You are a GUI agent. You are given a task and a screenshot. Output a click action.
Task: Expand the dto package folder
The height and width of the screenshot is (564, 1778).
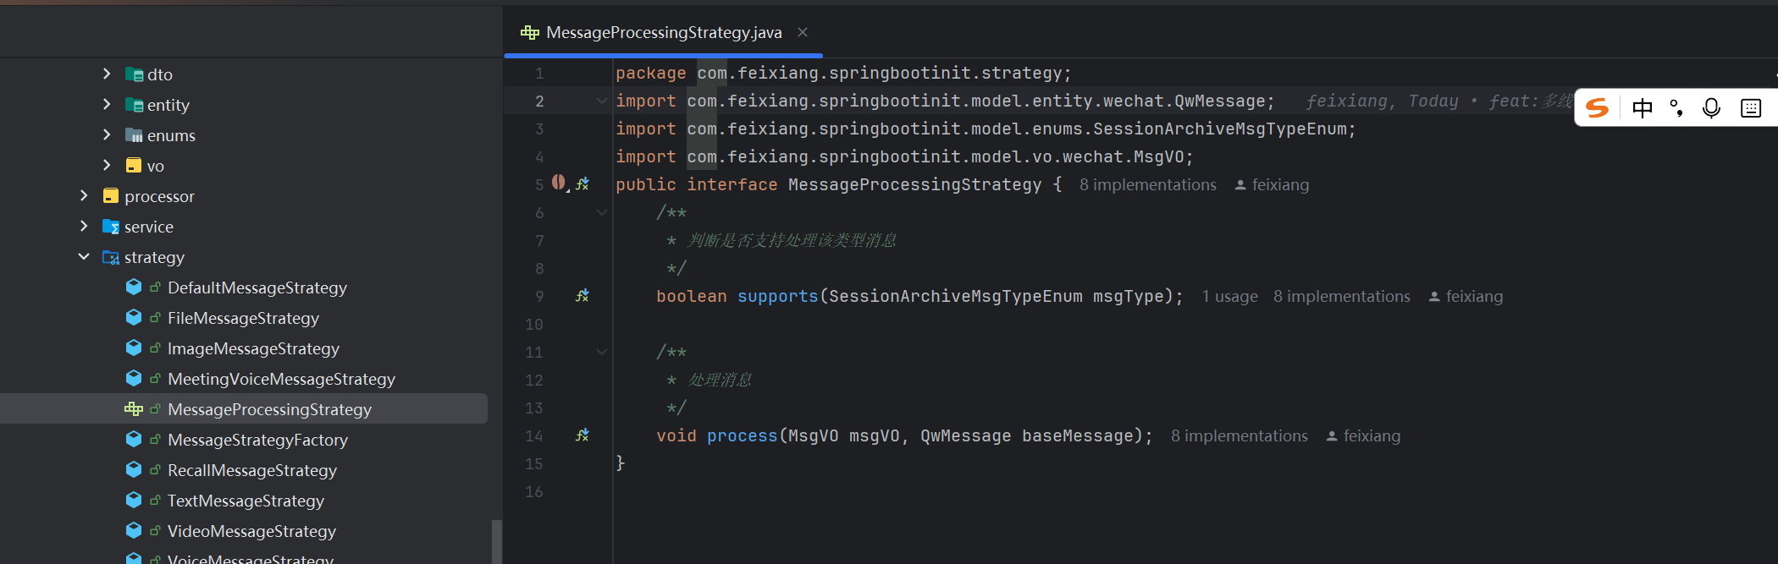click(107, 74)
